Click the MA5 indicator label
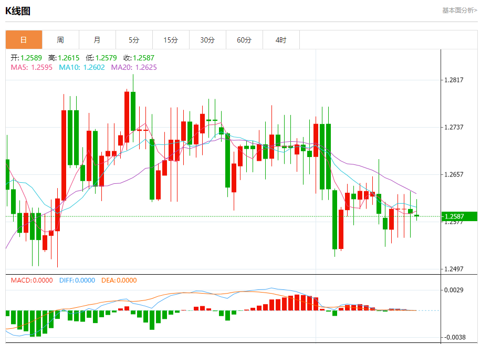 (x=32, y=68)
